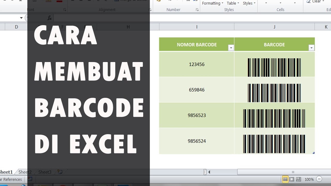This screenshot has height=186, width=331.
Task: Select column K header
Action: 323,27
